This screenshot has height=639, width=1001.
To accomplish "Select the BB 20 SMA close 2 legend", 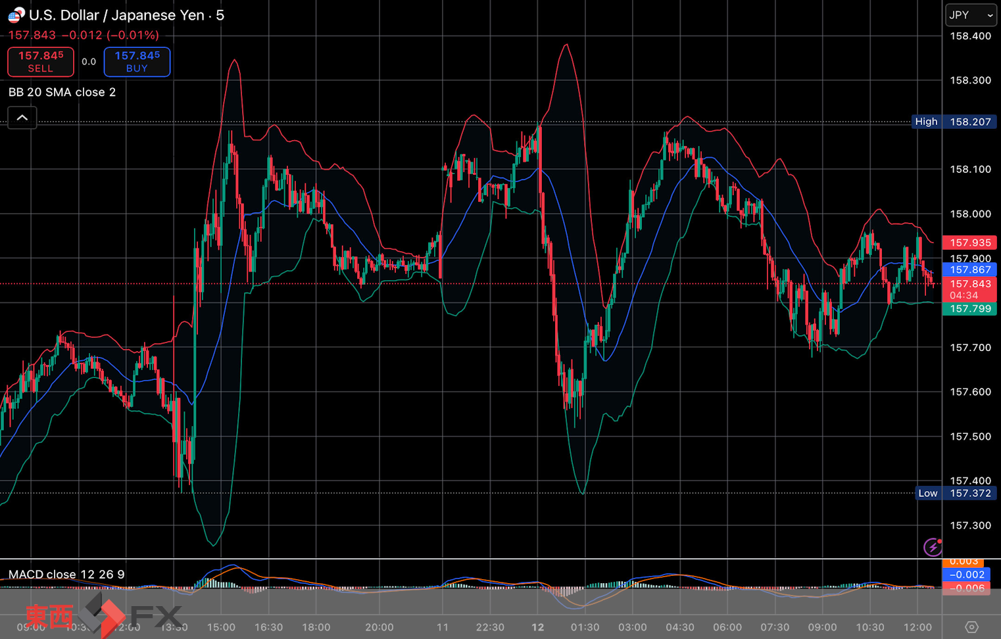I will click(62, 92).
